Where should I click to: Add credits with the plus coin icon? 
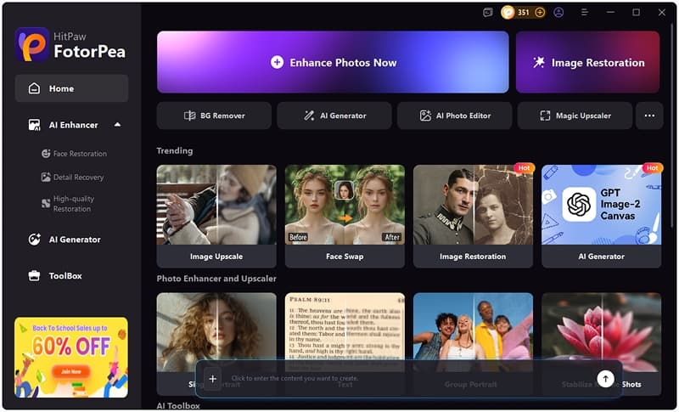[x=540, y=13]
